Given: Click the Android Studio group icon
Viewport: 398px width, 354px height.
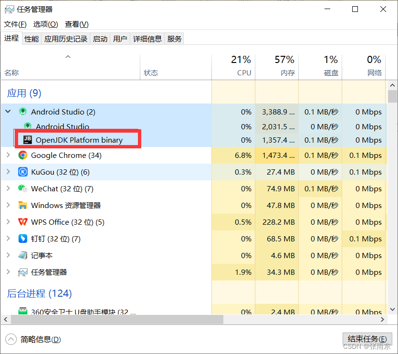Looking at the screenshot, I should 23,112.
